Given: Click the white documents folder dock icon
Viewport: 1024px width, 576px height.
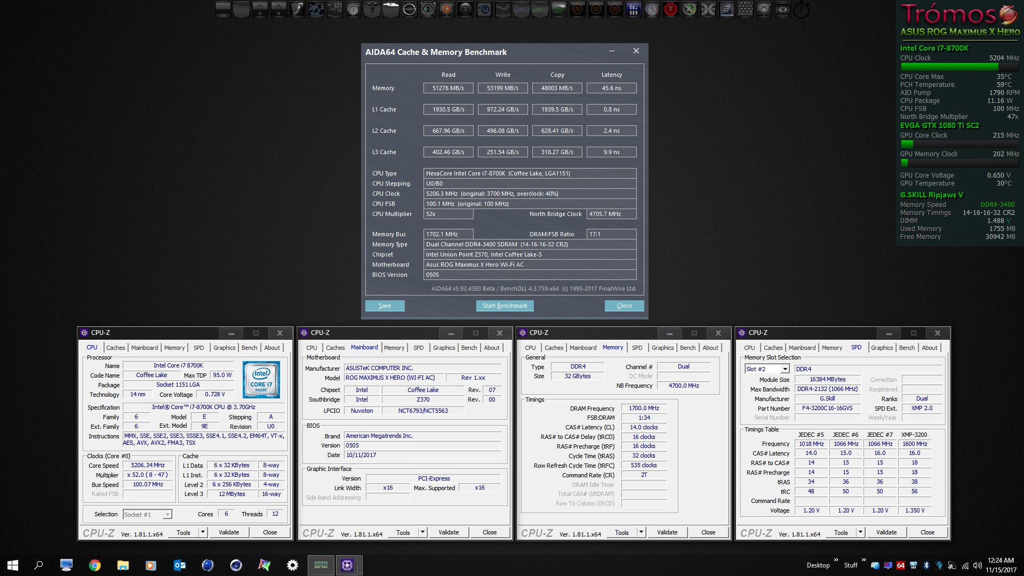Looking at the screenshot, I should [390, 9].
